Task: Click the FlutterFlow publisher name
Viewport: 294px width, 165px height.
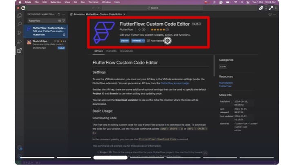Action: point(126,30)
